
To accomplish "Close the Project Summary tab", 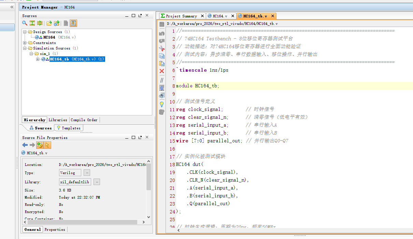I will coord(202,16).
